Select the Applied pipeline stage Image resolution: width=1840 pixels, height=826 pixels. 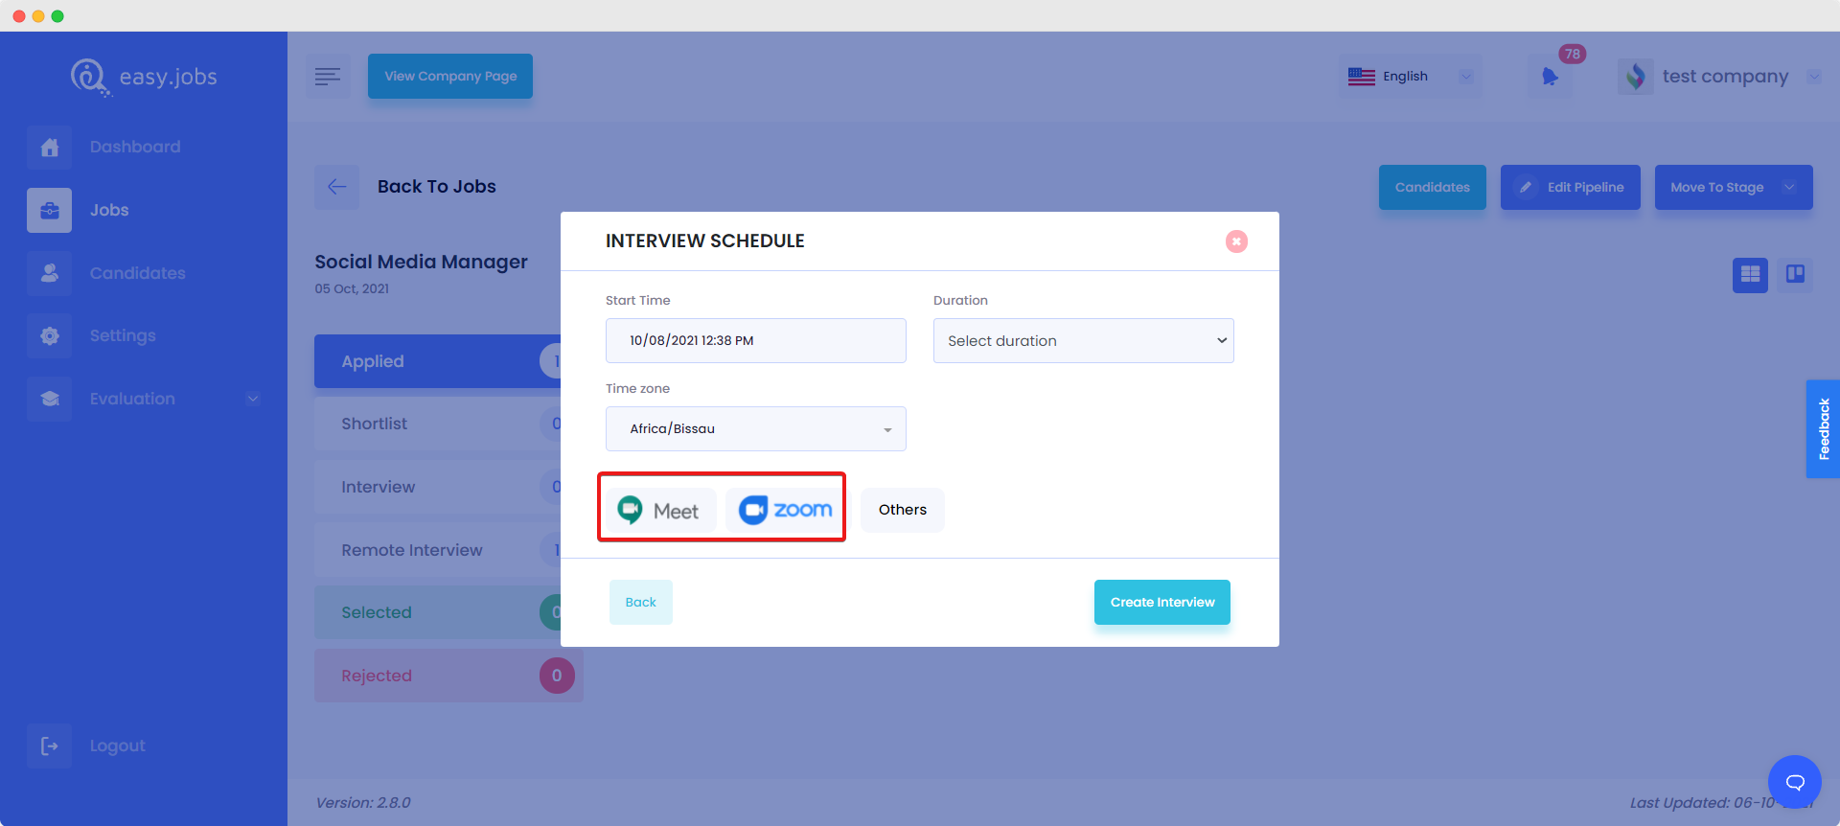(x=437, y=361)
